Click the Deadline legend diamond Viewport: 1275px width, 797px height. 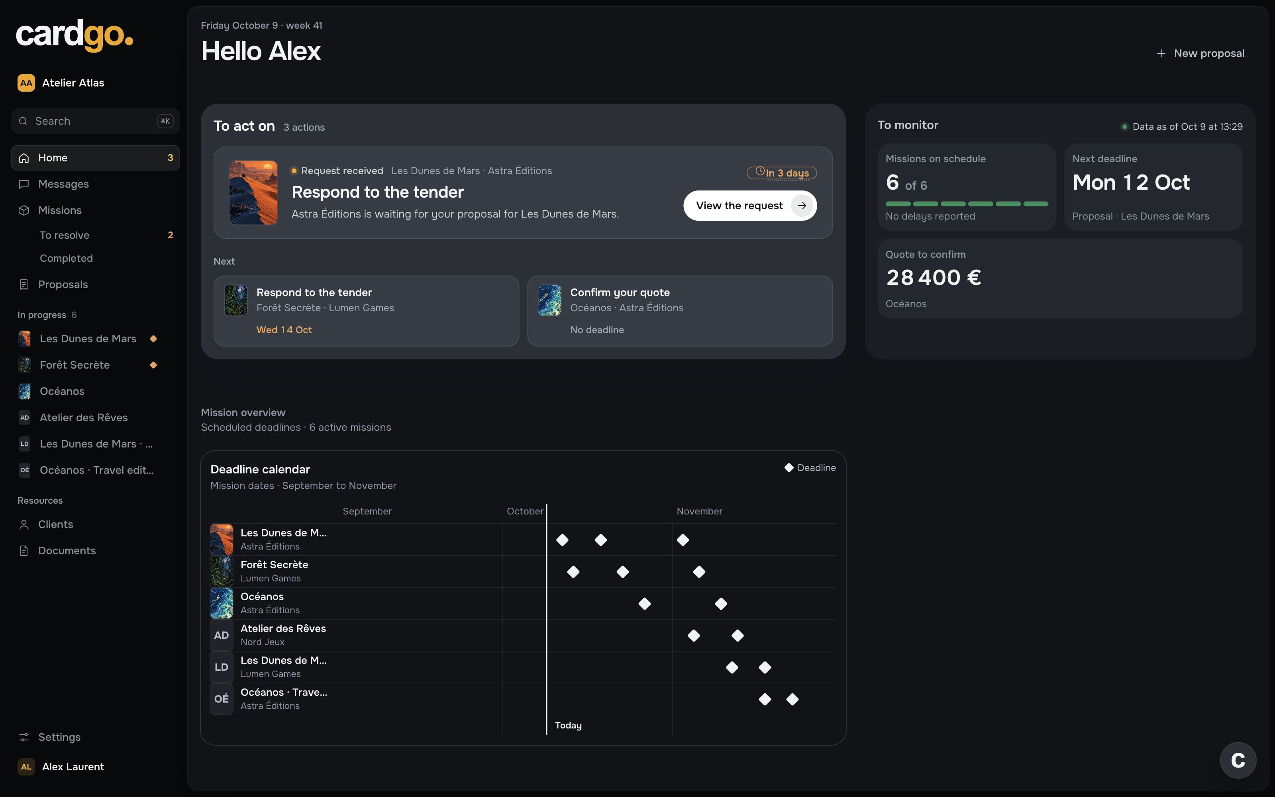[x=789, y=467]
